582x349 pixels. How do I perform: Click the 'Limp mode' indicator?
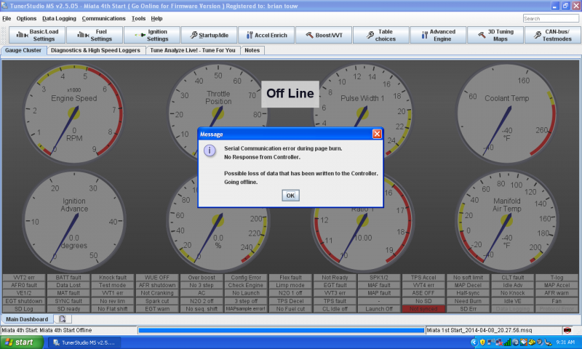click(290, 285)
